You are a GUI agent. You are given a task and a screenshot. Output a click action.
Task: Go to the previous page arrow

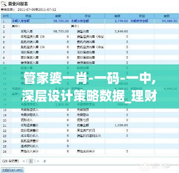pos(24,161)
